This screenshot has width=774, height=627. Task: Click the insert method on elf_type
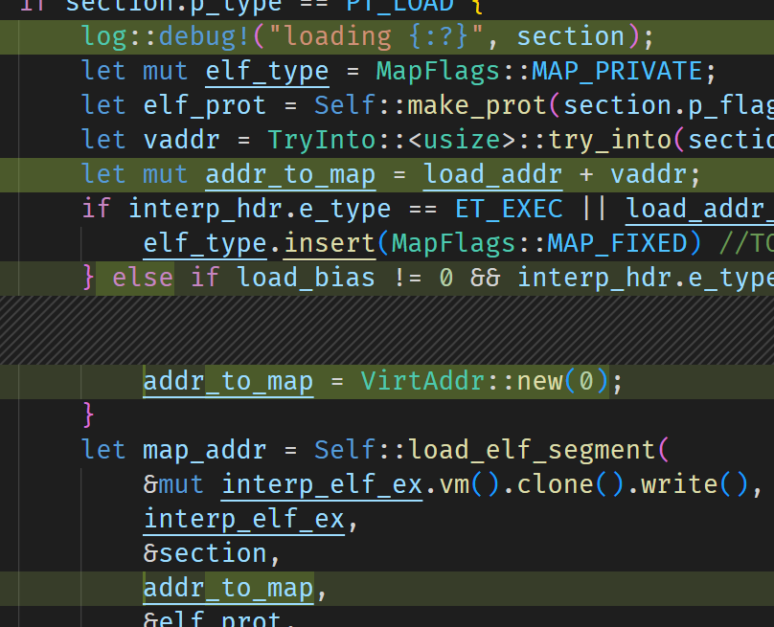pyautogui.click(x=330, y=243)
